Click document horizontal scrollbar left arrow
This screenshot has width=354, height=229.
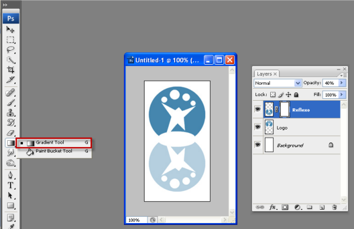point(162,220)
